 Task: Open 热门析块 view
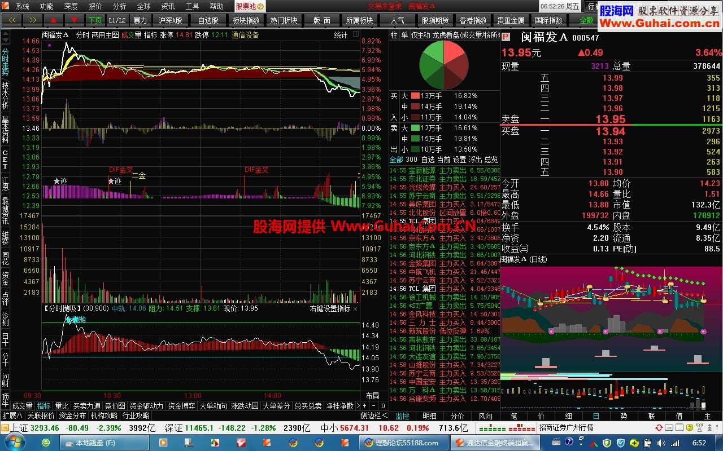284,20
